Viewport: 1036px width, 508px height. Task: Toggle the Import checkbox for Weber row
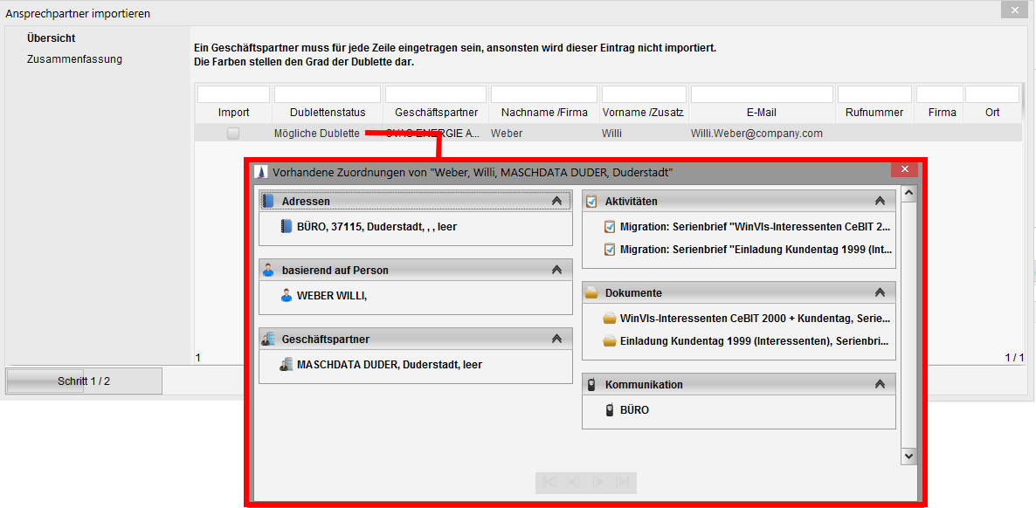tap(233, 134)
